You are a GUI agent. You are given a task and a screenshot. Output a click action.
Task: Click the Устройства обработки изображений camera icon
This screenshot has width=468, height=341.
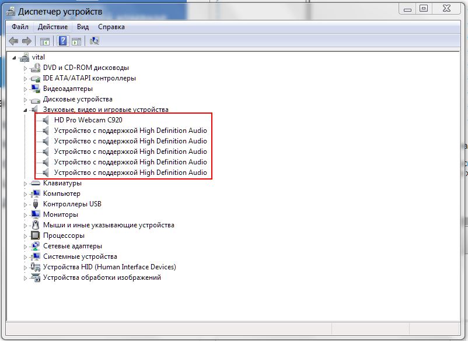click(x=36, y=278)
